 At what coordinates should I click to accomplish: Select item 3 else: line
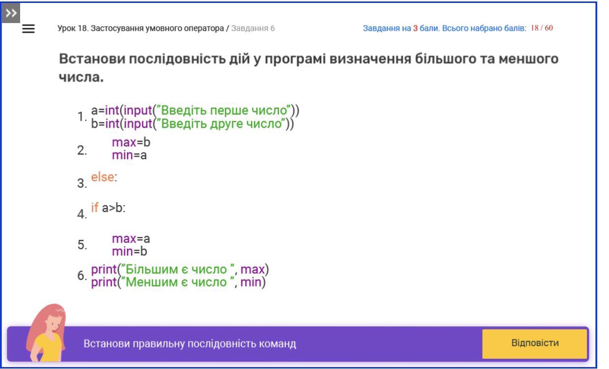pos(104,177)
